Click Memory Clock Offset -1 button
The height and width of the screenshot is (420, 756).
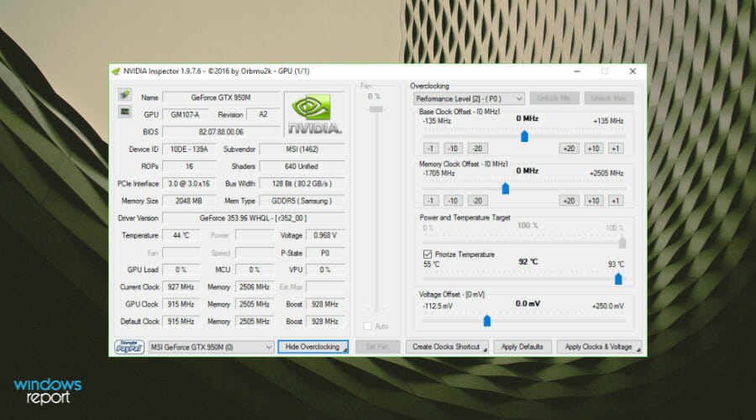[431, 201]
